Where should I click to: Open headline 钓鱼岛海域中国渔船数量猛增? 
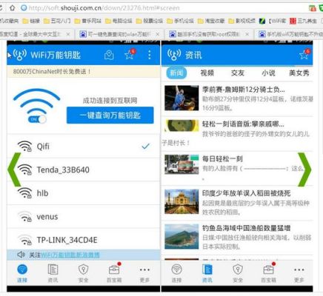coord(246,228)
